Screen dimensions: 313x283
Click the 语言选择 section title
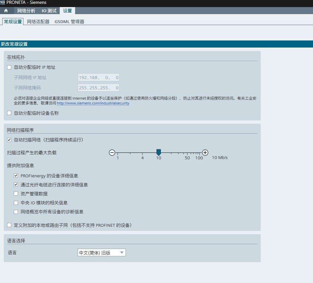point(16,241)
